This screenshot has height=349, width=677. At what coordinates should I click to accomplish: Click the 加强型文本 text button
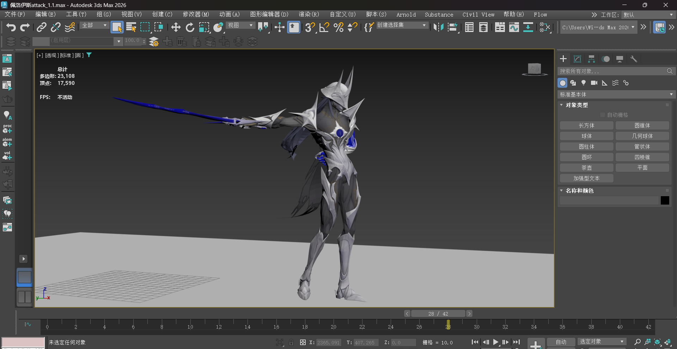click(586, 178)
